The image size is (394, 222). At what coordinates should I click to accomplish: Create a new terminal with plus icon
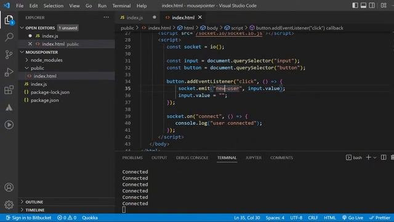(x=368, y=157)
